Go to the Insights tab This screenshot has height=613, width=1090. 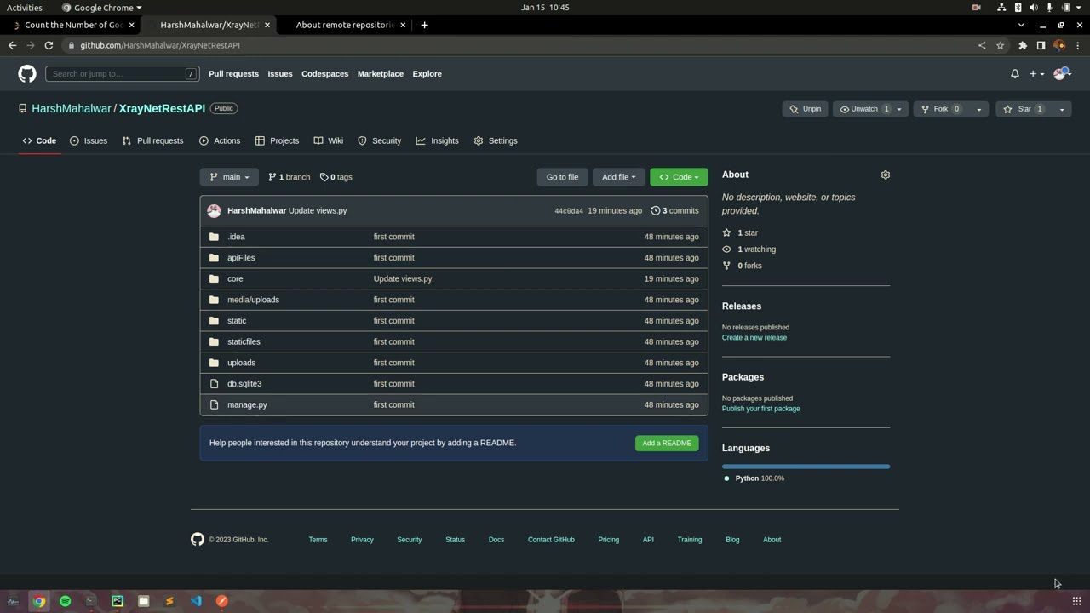pos(437,140)
